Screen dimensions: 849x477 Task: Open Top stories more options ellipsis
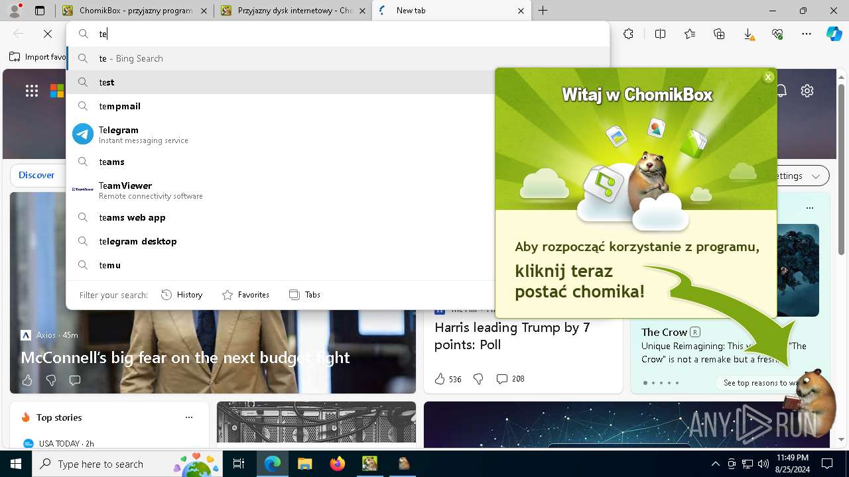[189, 417]
